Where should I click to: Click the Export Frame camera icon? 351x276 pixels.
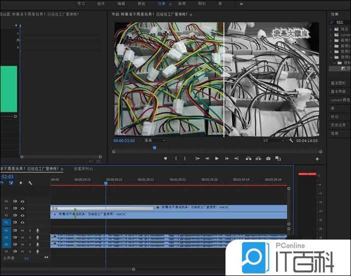pyautogui.click(x=268, y=158)
